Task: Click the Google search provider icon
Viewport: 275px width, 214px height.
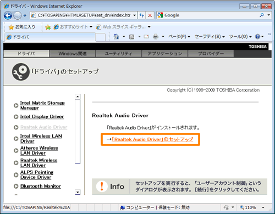Action: pyautogui.click(x=160, y=15)
